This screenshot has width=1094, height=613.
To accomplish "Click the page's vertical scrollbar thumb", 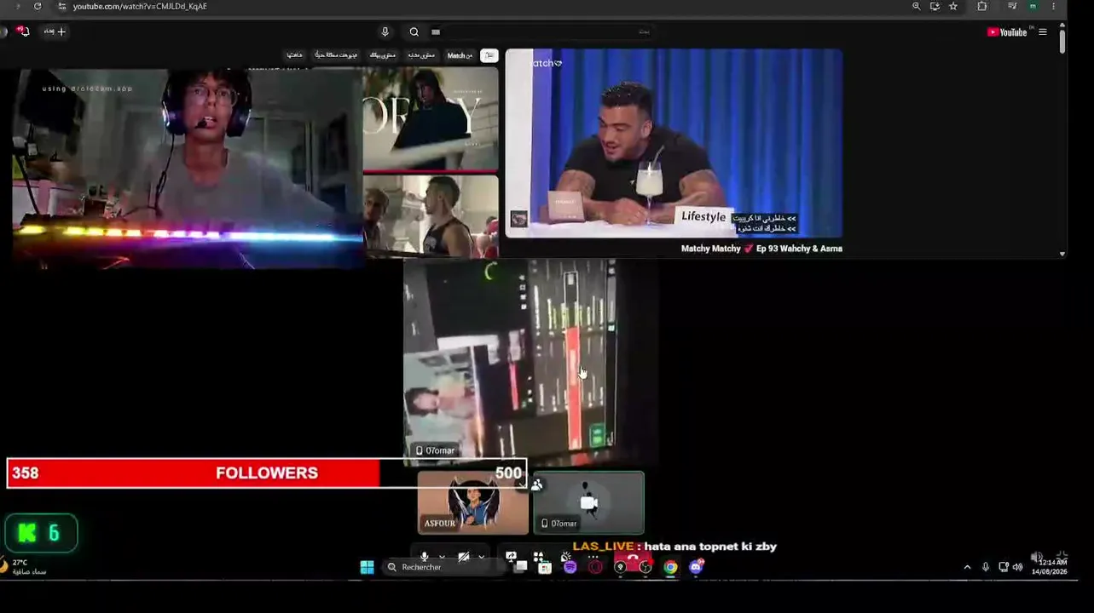I will 1062,40.
